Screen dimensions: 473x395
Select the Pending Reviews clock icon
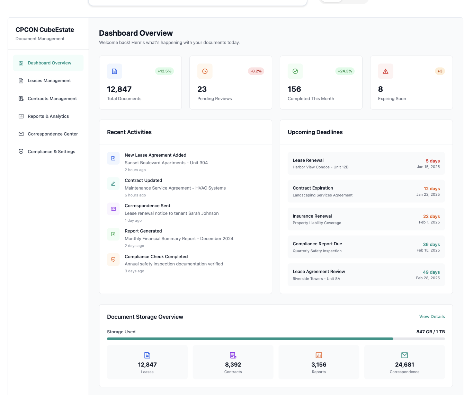click(205, 71)
